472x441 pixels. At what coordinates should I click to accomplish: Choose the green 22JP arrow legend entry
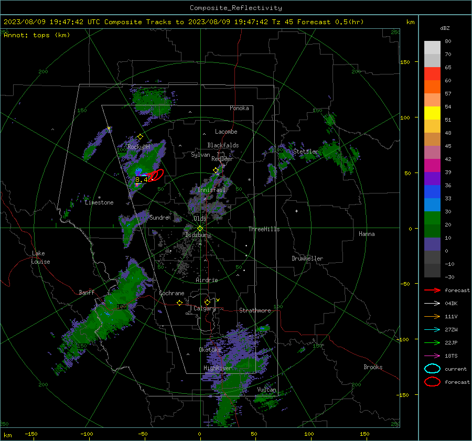point(432,342)
